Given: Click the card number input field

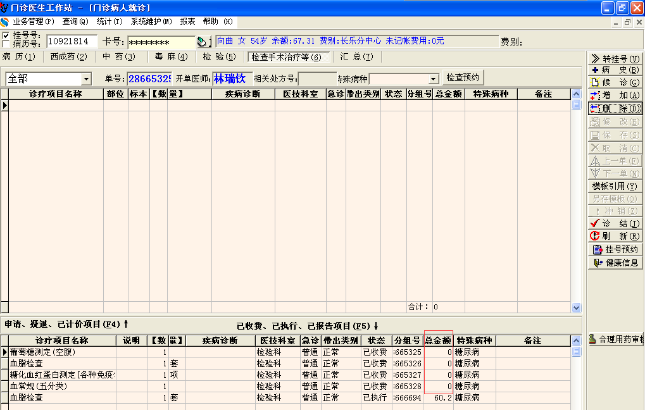Looking at the screenshot, I should tap(161, 42).
